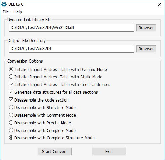Close the DLL to C window
The width and height of the screenshot is (165, 160).
point(160,4)
